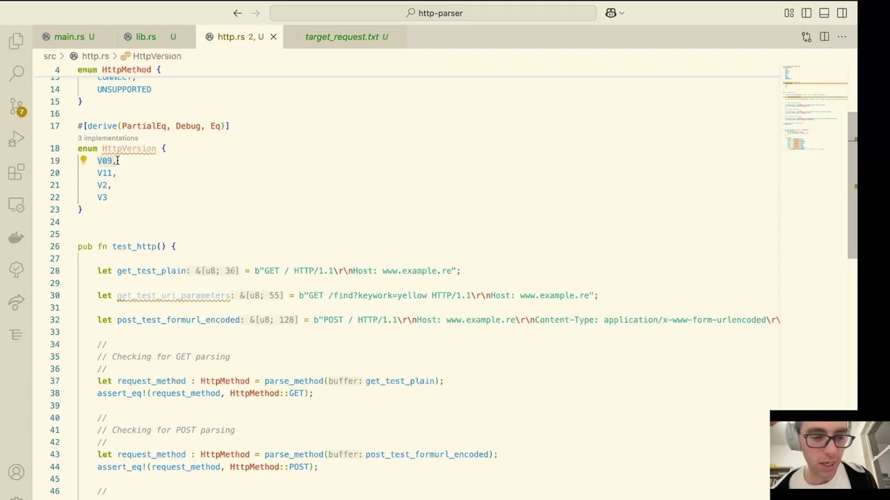Open Customize Layout icon
The width and height of the screenshot is (890, 500).
[789, 12]
